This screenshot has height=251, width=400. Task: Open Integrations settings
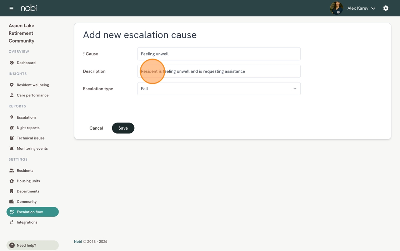pos(27,222)
